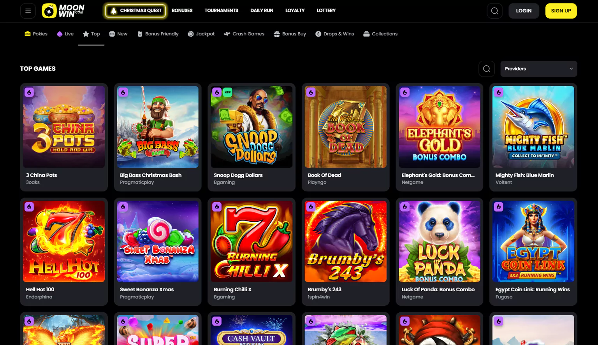This screenshot has height=345, width=598.
Task: Launch the Mighty Fish: Blue Marlin thumbnail
Action: click(x=533, y=127)
